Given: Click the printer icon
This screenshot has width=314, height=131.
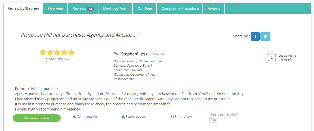Looking at the screenshot, I should coord(173,117).
